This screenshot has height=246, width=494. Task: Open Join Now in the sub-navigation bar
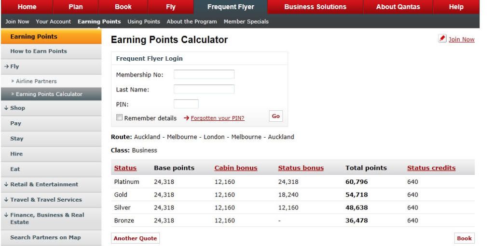click(17, 22)
